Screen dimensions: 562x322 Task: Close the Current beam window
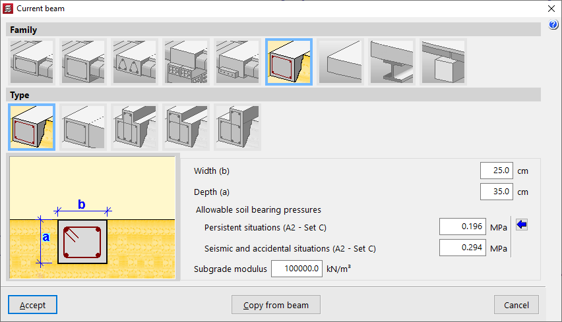551,9
